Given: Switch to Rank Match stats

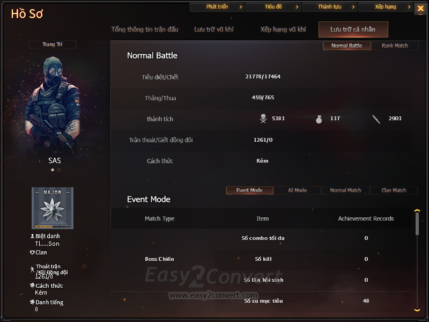Looking at the screenshot, I should 395,46.
